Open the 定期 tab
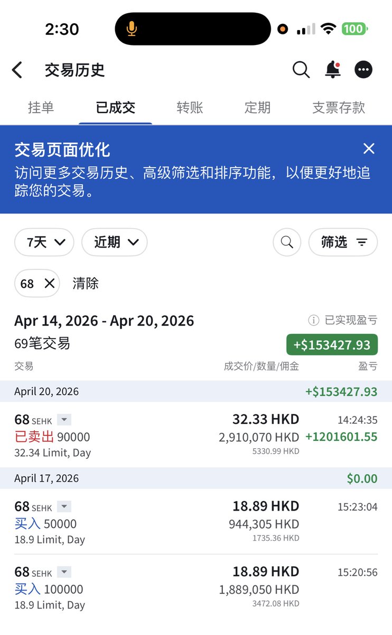The image size is (392, 635). pyautogui.click(x=257, y=107)
